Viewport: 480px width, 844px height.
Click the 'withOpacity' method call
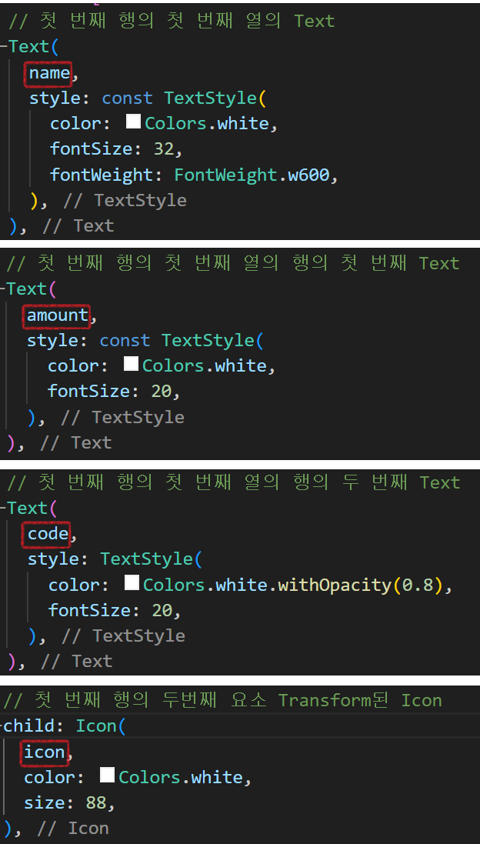335,585
